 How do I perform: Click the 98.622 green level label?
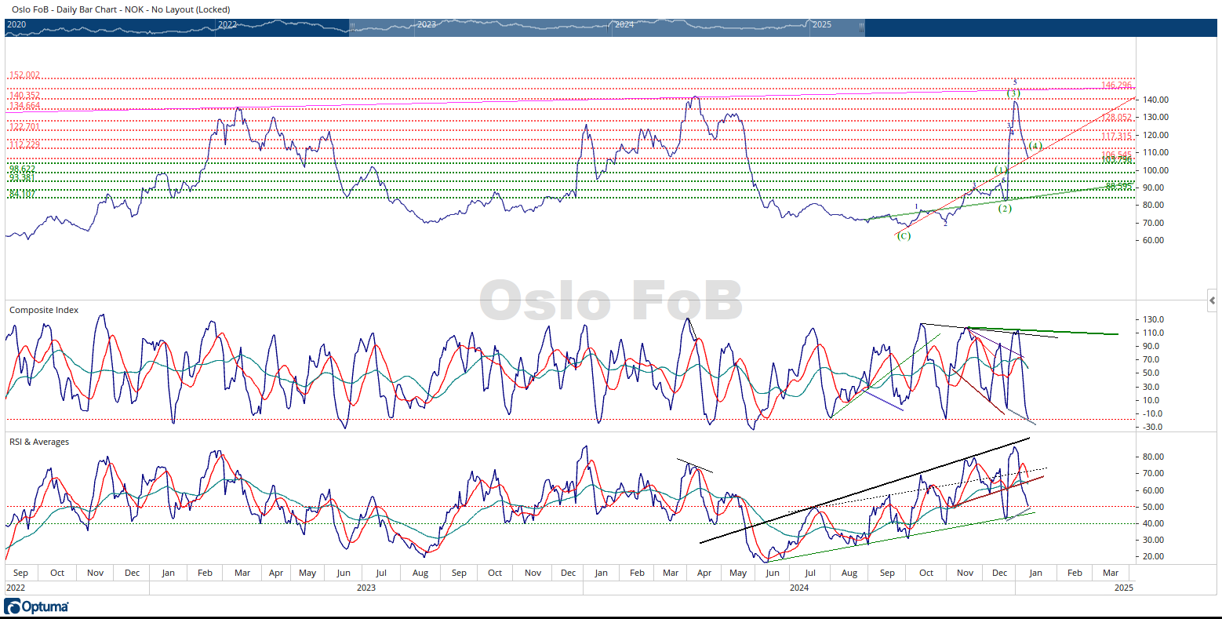click(22, 169)
